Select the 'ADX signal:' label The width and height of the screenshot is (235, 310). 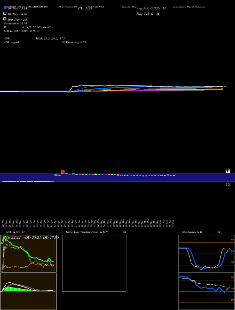pyautogui.click(x=11, y=42)
